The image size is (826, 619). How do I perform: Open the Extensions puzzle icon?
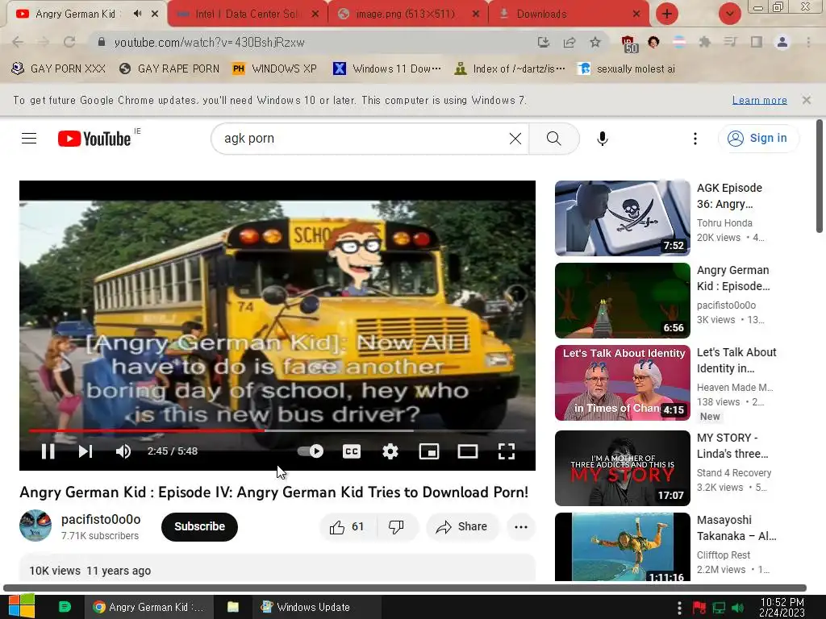coord(704,42)
